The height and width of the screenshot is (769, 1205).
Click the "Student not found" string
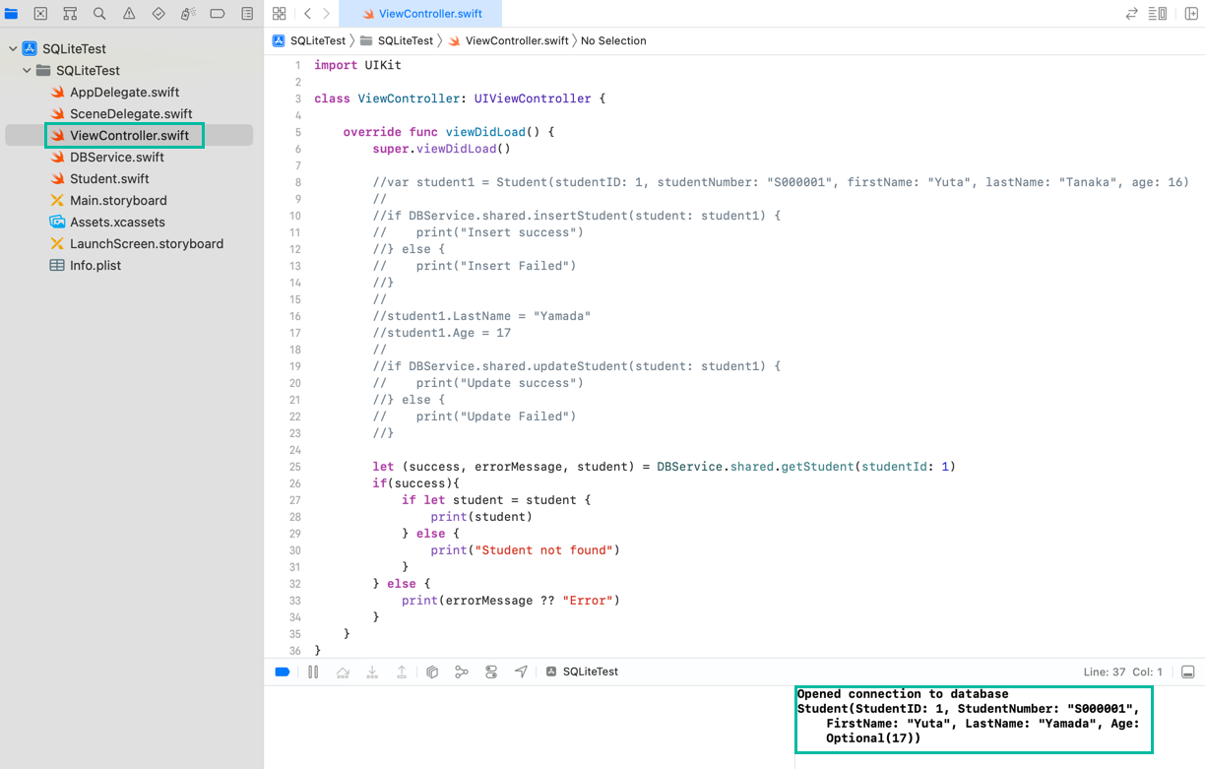(544, 550)
